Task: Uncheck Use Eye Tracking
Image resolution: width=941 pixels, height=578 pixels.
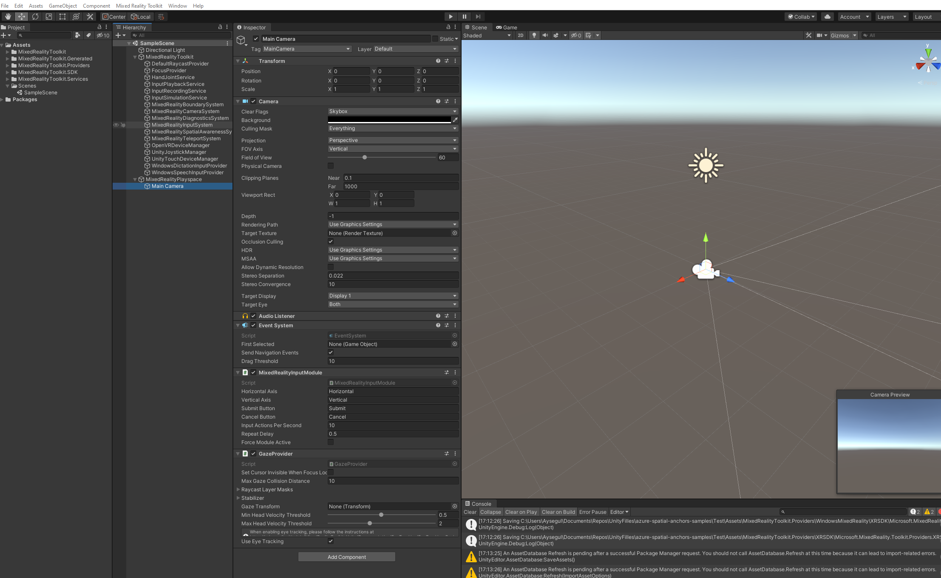Action: pyautogui.click(x=331, y=541)
